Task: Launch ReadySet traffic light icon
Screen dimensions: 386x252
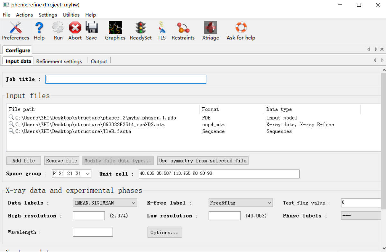Action: (141, 28)
